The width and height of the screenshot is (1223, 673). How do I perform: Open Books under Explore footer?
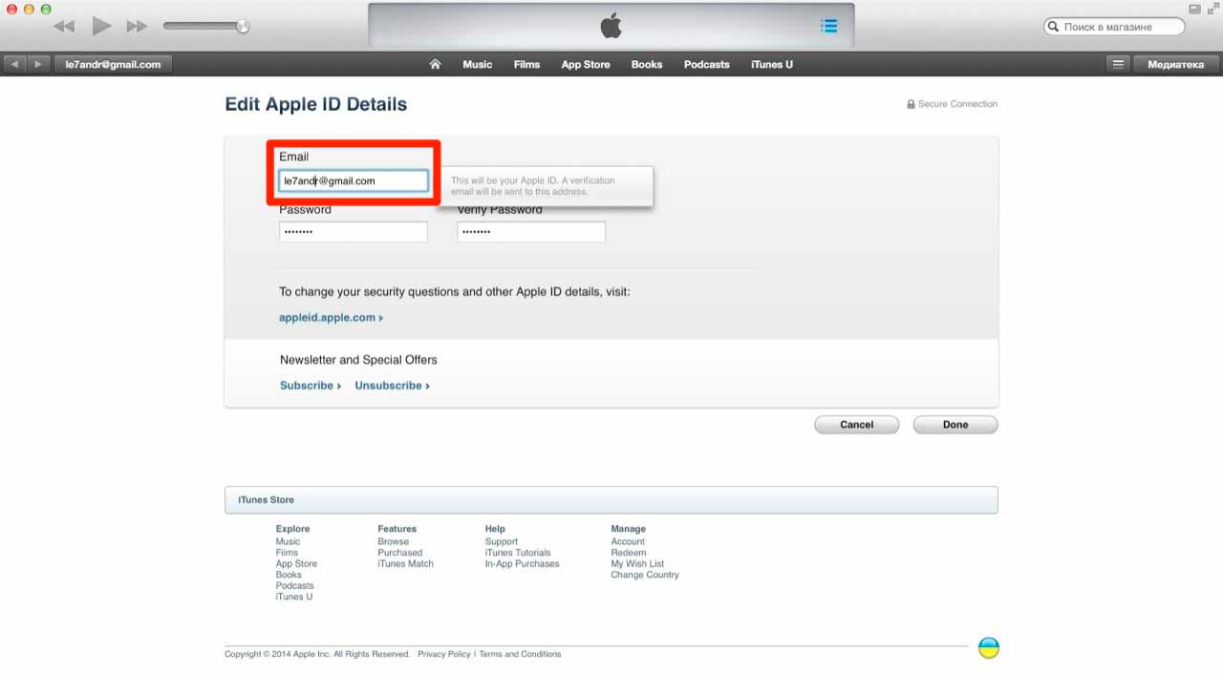[x=289, y=575]
